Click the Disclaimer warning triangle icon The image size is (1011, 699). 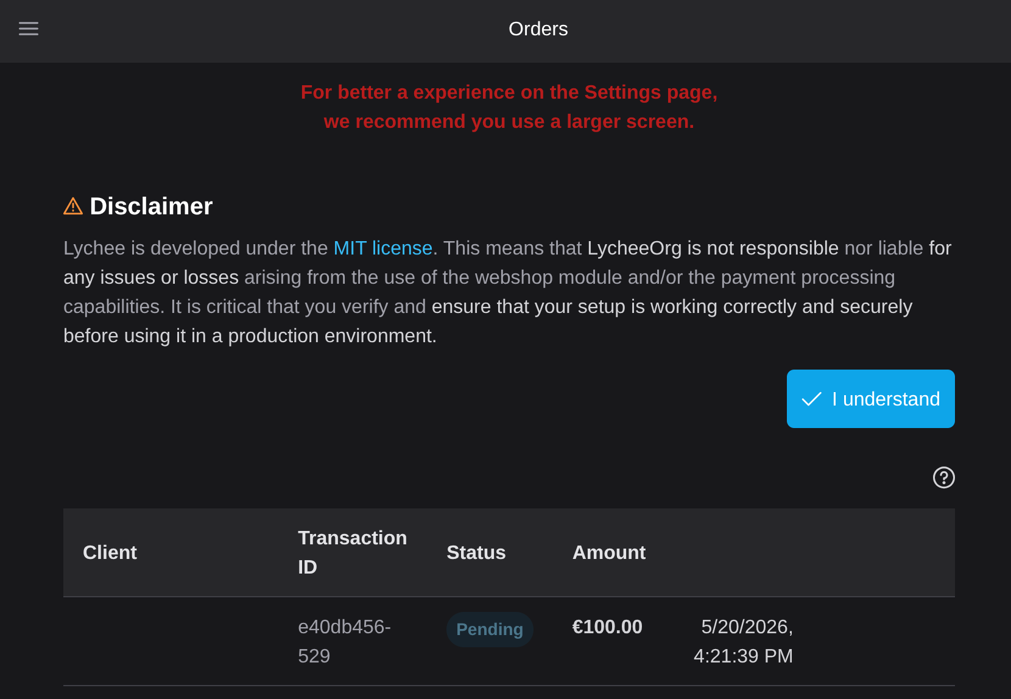(73, 206)
